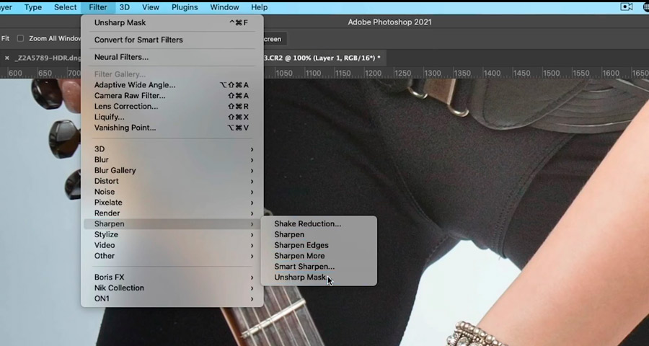Screen dimensions: 649x346
Task: Open Camera Raw Filter
Action: click(x=172, y=96)
